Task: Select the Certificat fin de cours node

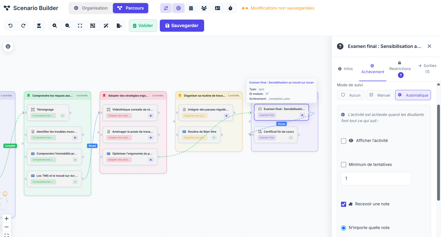Action: click(x=276, y=135)
